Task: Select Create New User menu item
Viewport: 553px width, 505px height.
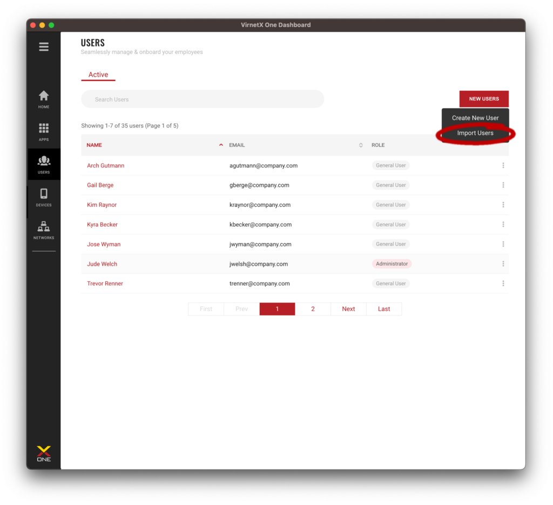Action: point(475,118)
